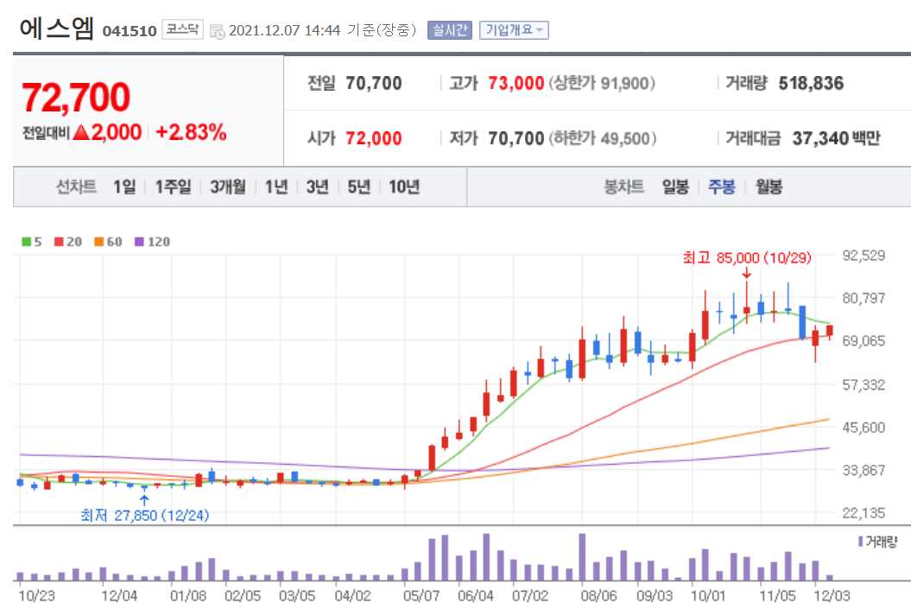
Task: Enable 실시간 real-time mode
Action: pyautogui.click(x=450, y=29)
